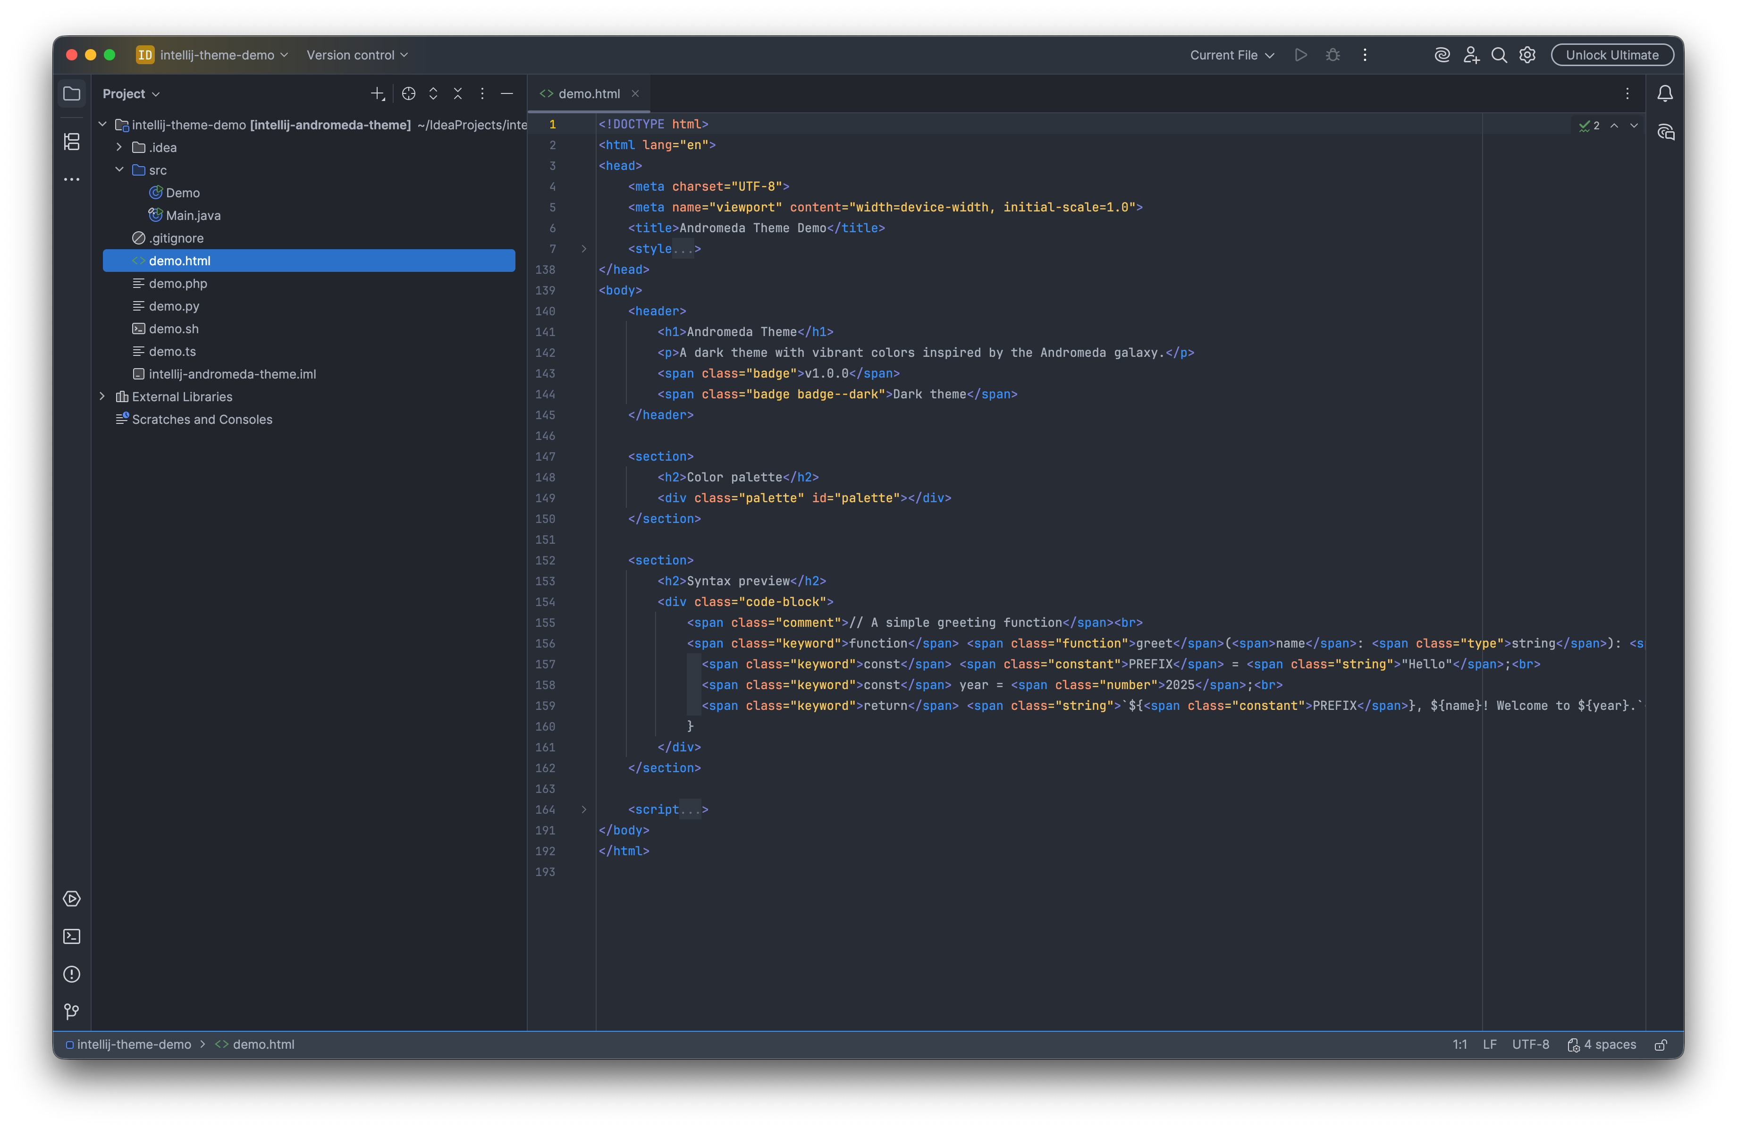
Task: Run the current file with the play icon
Action: [1301, 55]
